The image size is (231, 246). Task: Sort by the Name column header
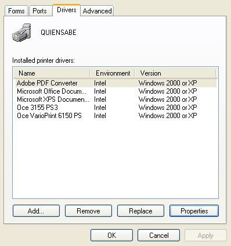52,73
